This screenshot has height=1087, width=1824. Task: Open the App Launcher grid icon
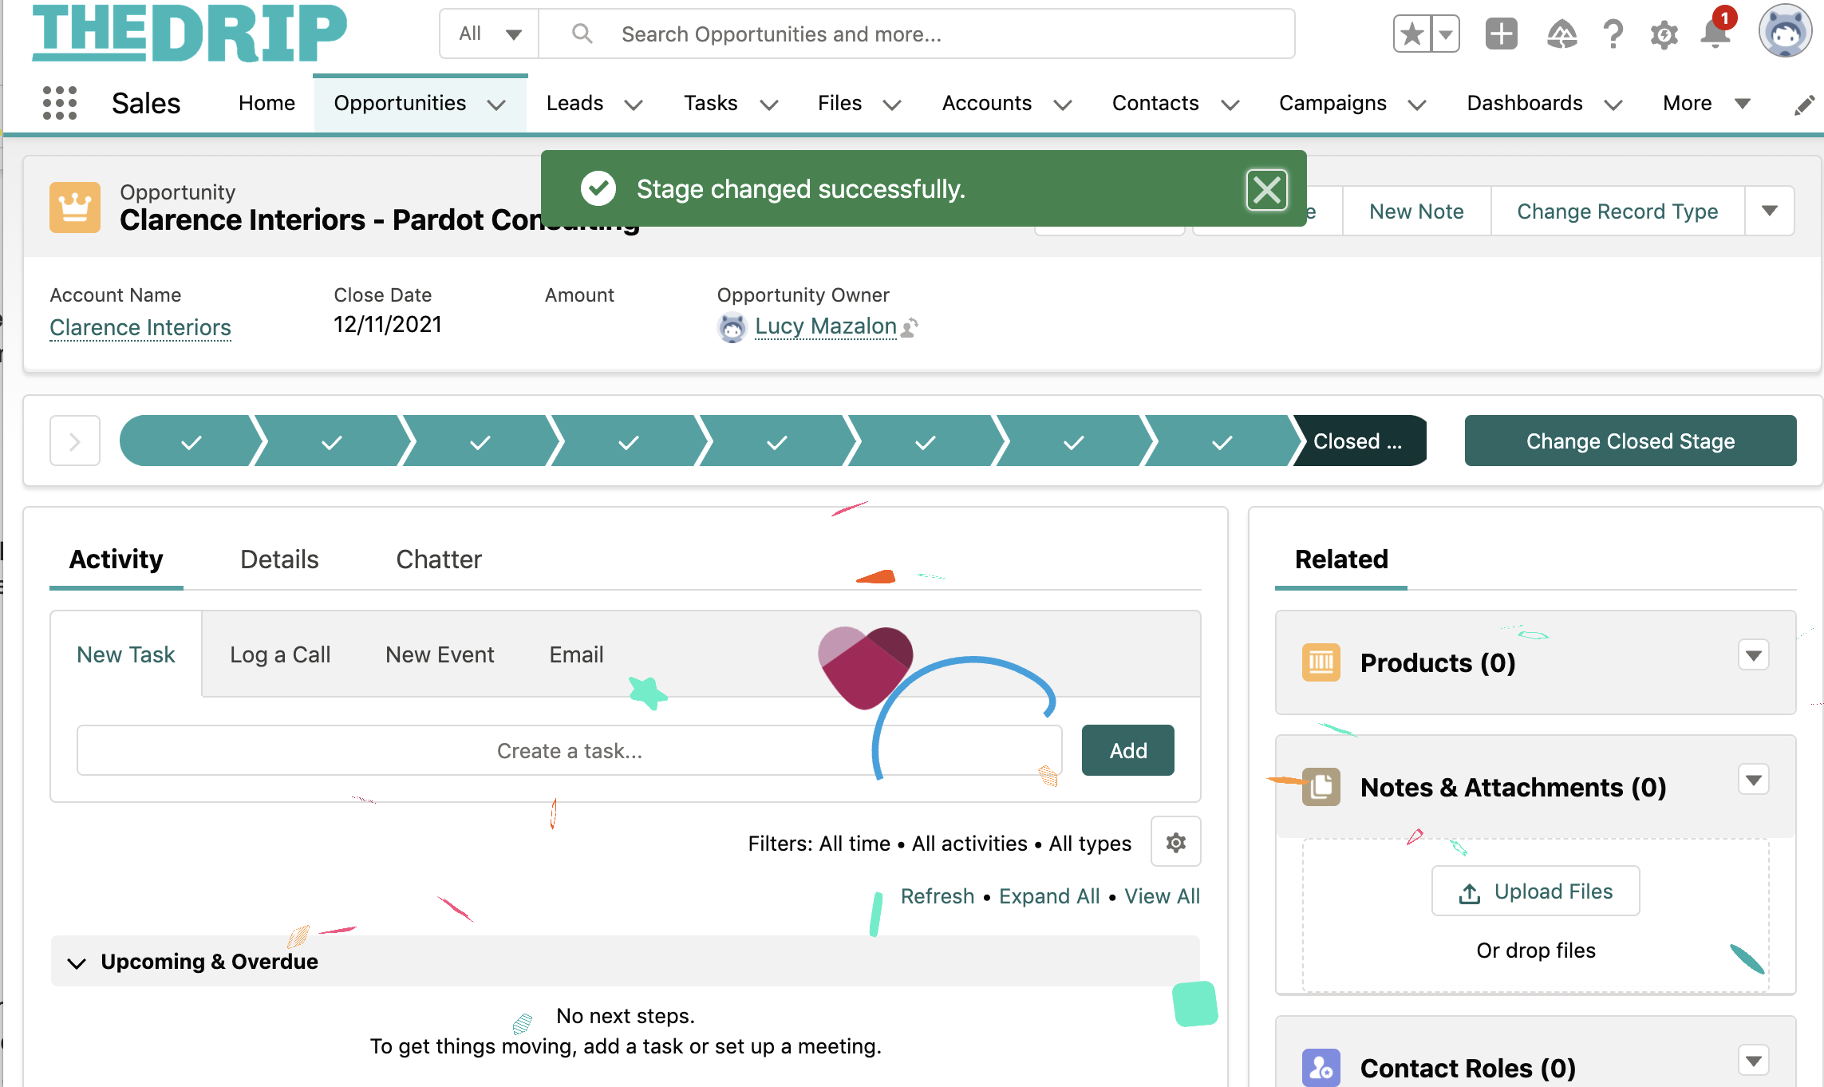pyautogui.click(x=60, y=103)
